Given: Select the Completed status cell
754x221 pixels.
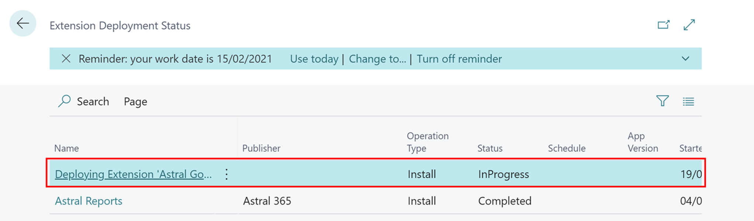Looking at the screenshot, I should click(x=505, y=201).
